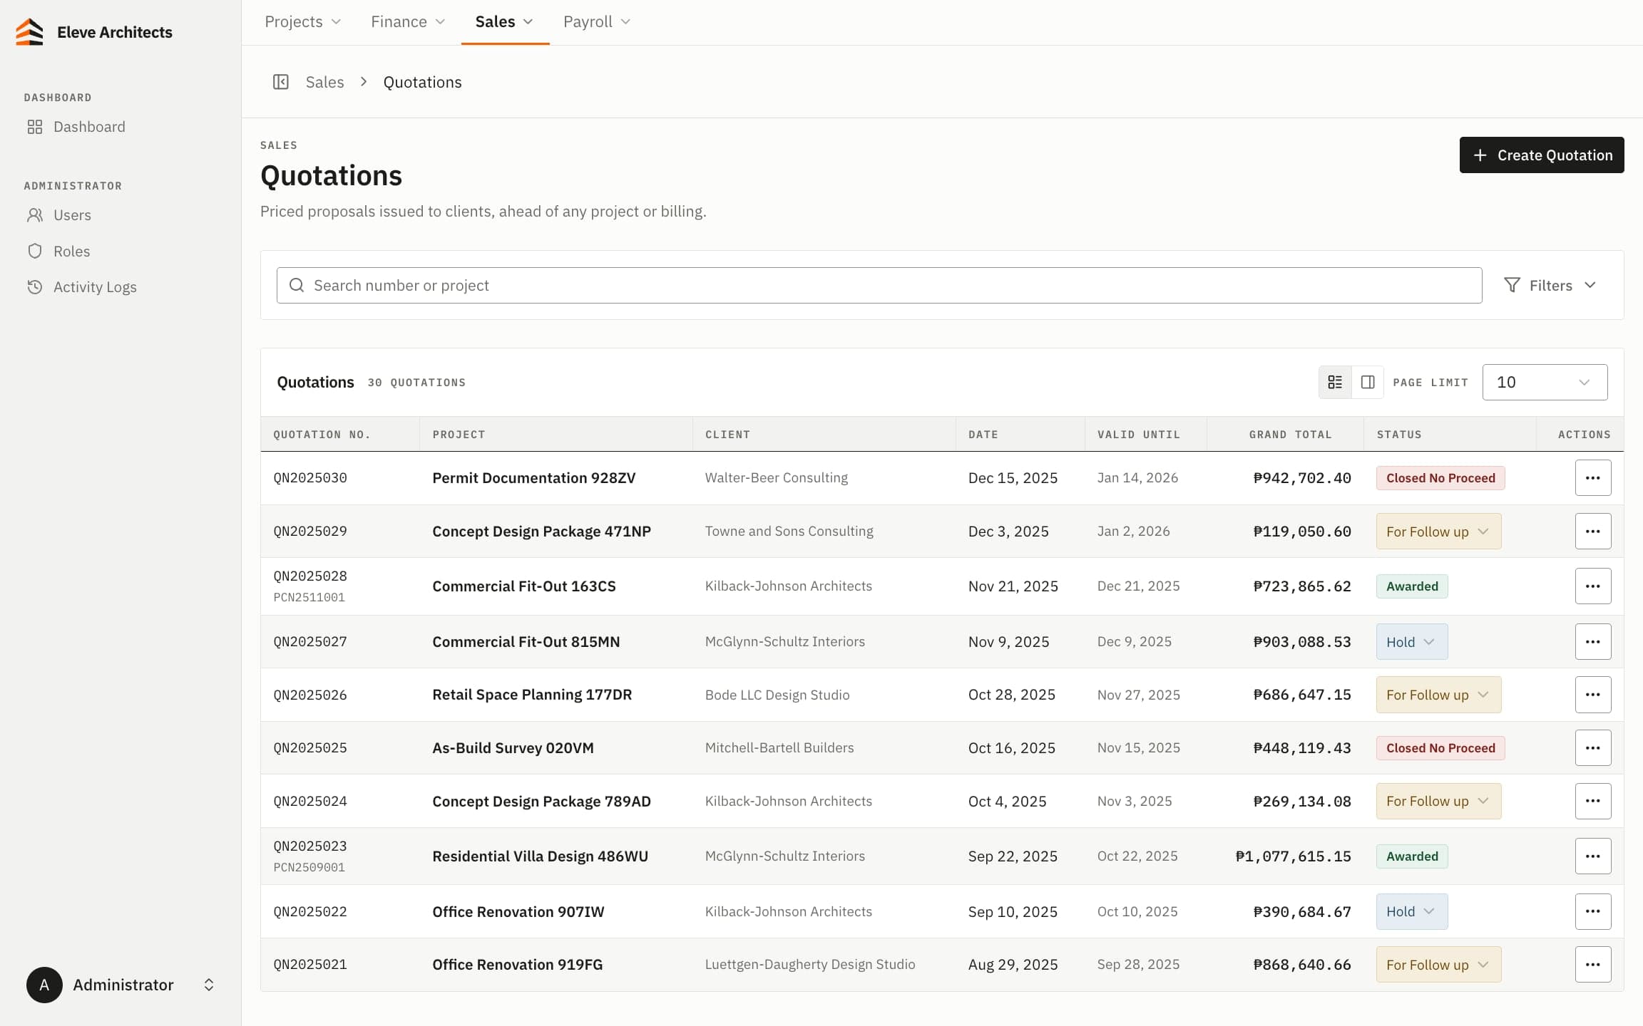Go to Sales breadcrumb link
The height and width of the screenshot is (1026, 1643).
click(x=324, y=82)
